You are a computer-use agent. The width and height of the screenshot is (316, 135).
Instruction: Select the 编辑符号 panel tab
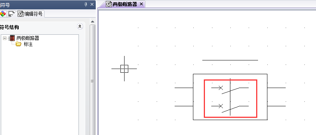click(30, 14)
